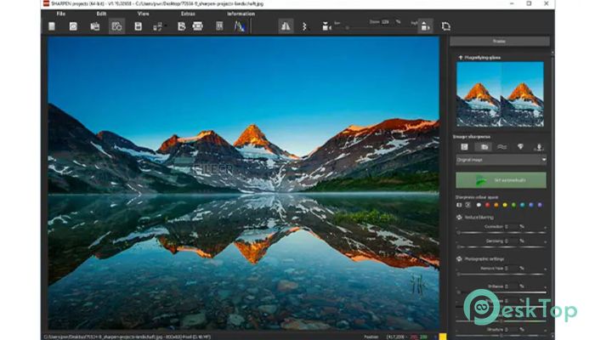Click the Presets button atop right panel

(501, 42)
